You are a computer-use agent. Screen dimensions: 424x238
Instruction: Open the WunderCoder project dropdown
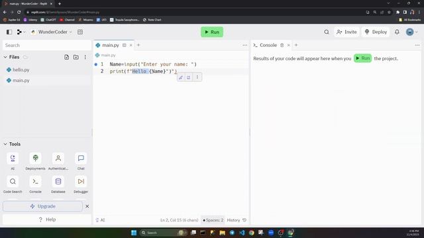pyautogui.click(x=52, y=32)
